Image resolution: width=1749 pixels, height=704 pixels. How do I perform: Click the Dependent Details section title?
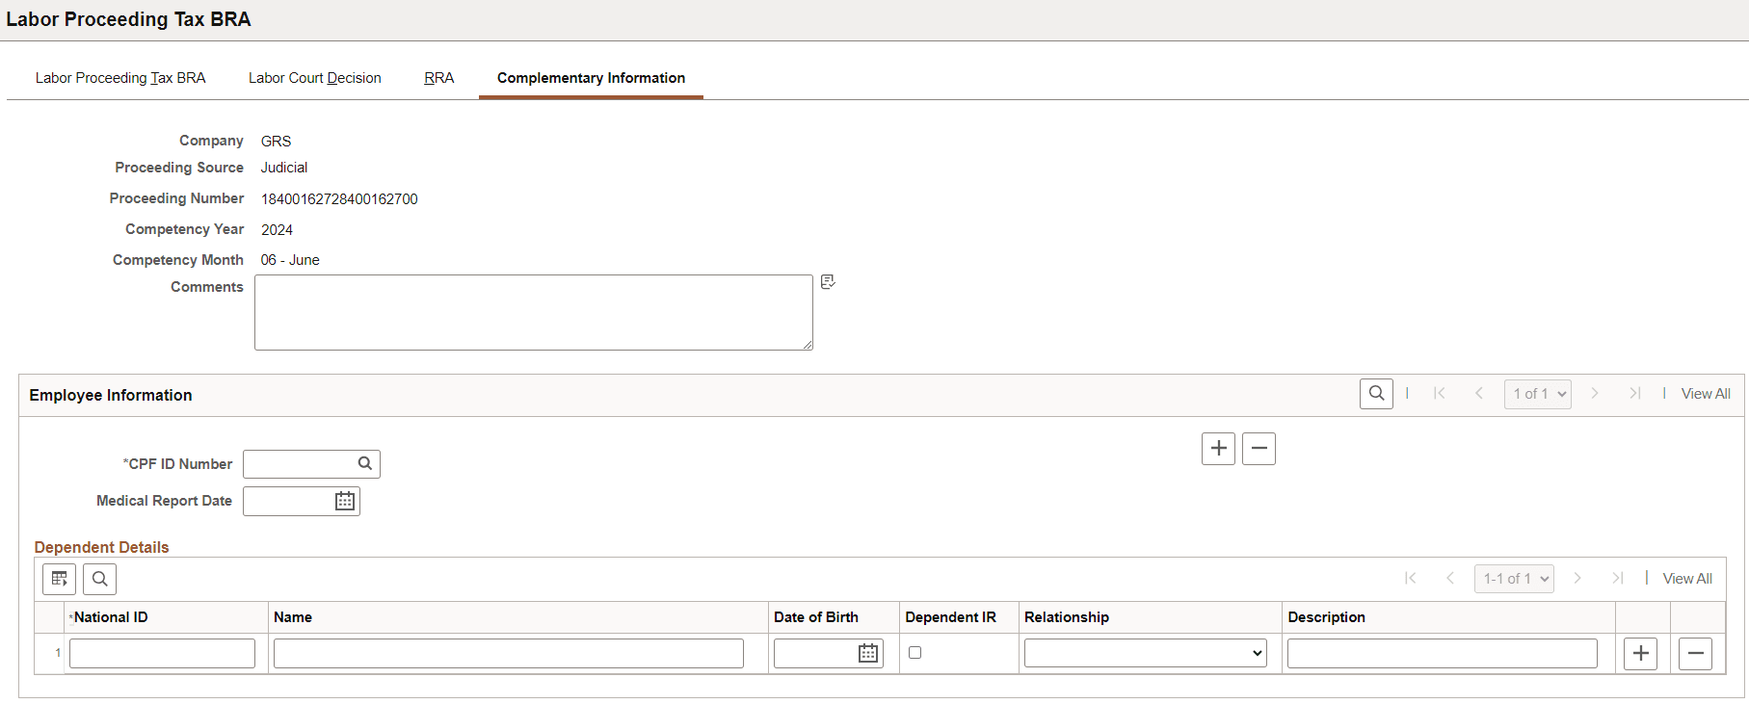pyautogui.click(x=101, y=547)
